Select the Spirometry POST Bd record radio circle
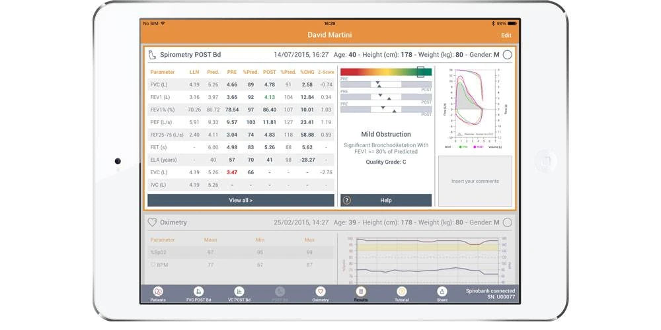Viewport: 661px width, 330px height. tap(508, 54)
